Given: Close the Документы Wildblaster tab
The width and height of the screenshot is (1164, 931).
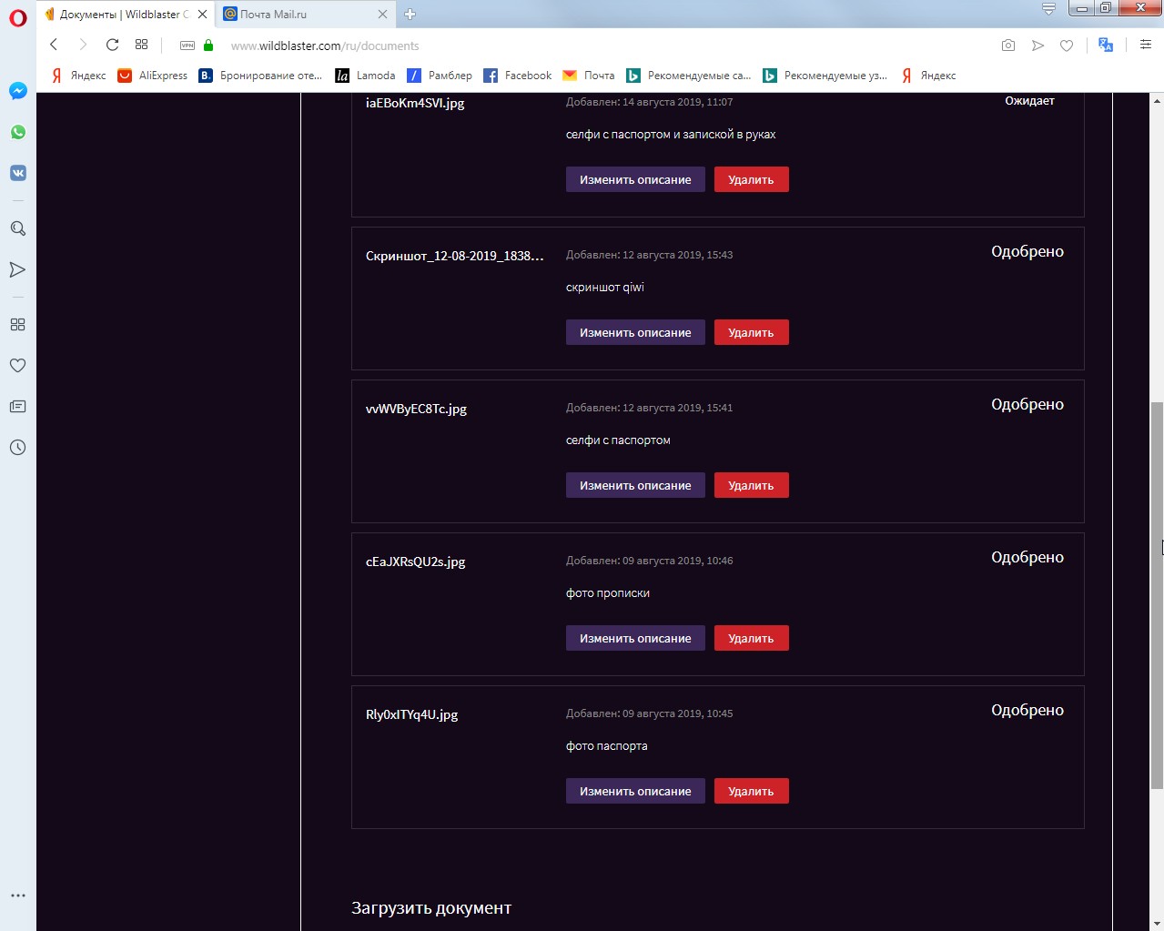Looking at the screenshot, I should (x=202, y=15).
